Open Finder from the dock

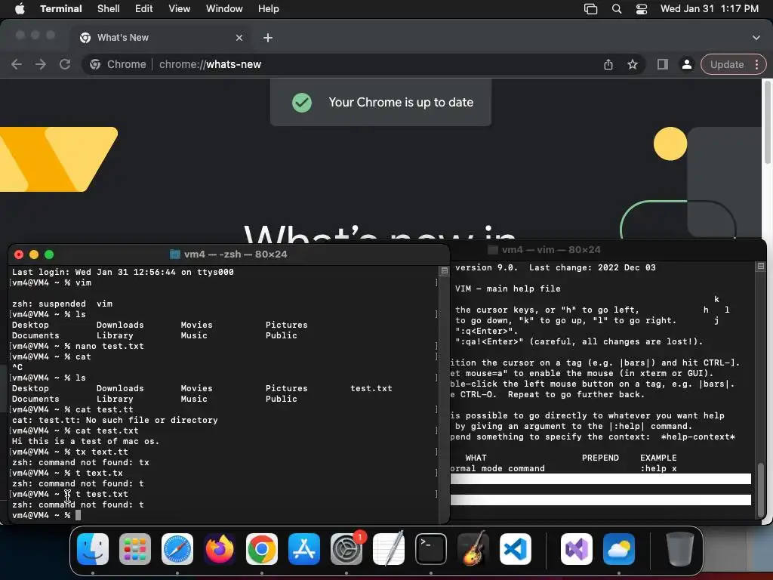93,549
